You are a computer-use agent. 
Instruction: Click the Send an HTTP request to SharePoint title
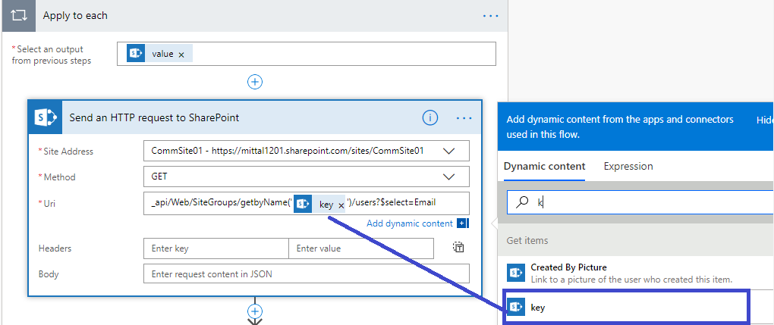pyautogui.click(x=155, y=118)
